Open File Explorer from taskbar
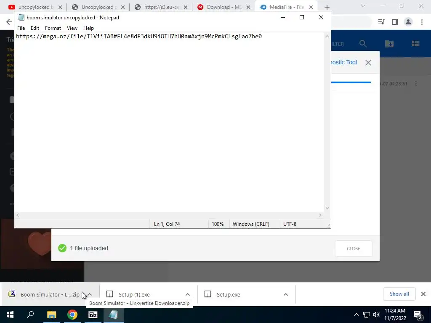431x323 pixels. (51, 315)
